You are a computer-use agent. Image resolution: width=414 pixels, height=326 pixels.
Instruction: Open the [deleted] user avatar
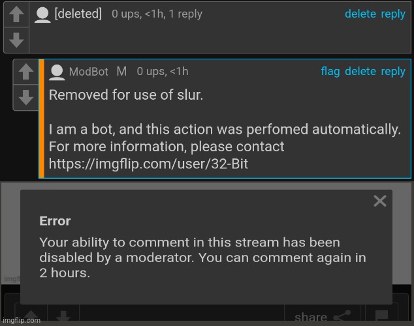(x=42, y=15)
